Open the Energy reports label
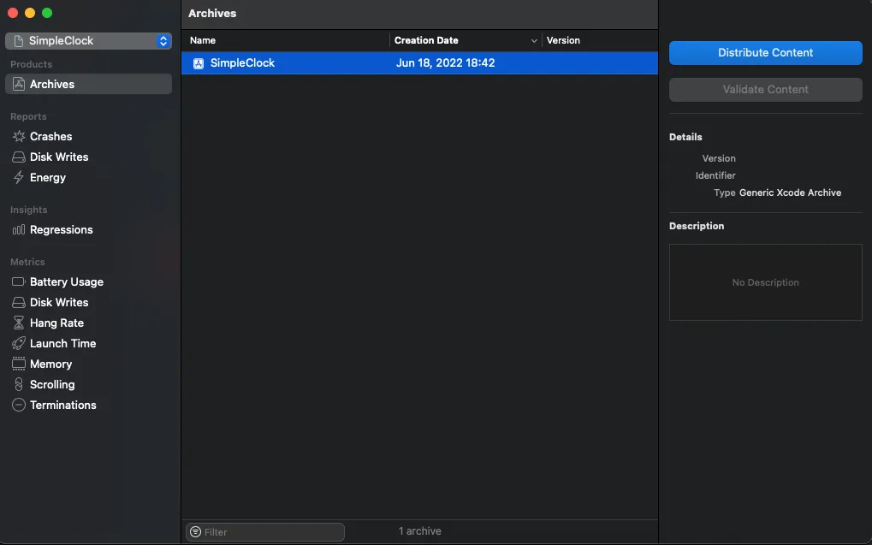 click(48, 177)
